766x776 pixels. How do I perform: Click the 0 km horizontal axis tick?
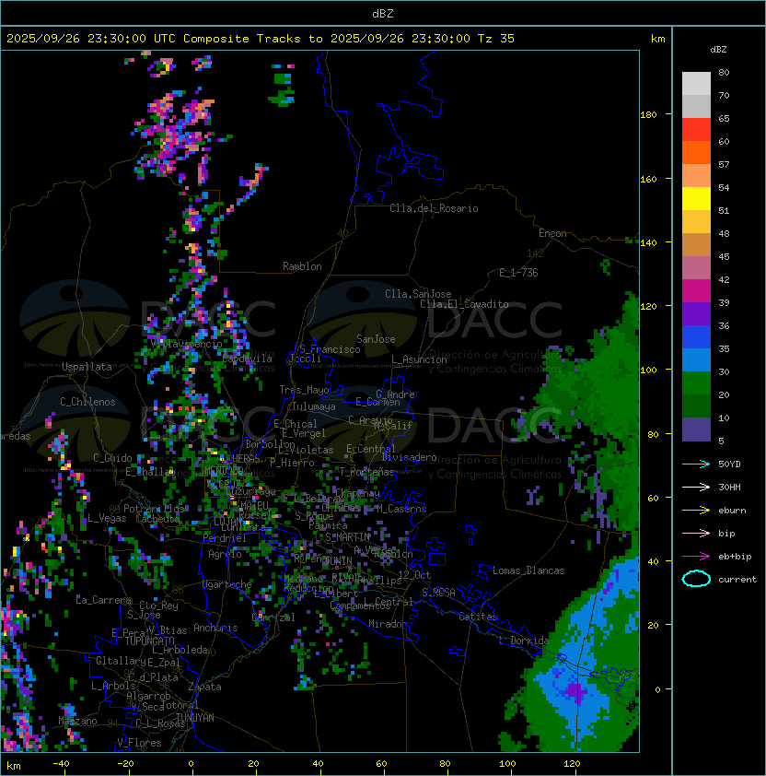(191, 764)
